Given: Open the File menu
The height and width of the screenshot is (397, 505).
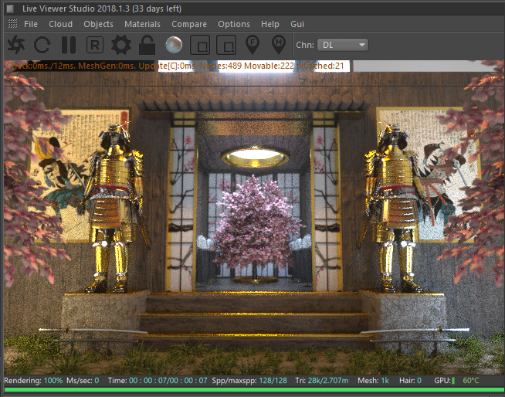Looking at the screenshot, I should point(31,24).
